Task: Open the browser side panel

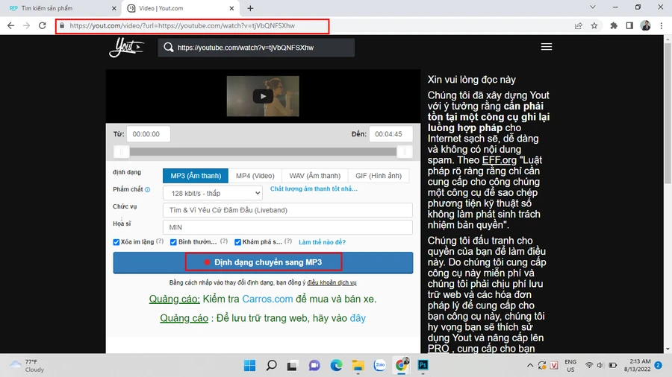Action: [x=629, y=25]
